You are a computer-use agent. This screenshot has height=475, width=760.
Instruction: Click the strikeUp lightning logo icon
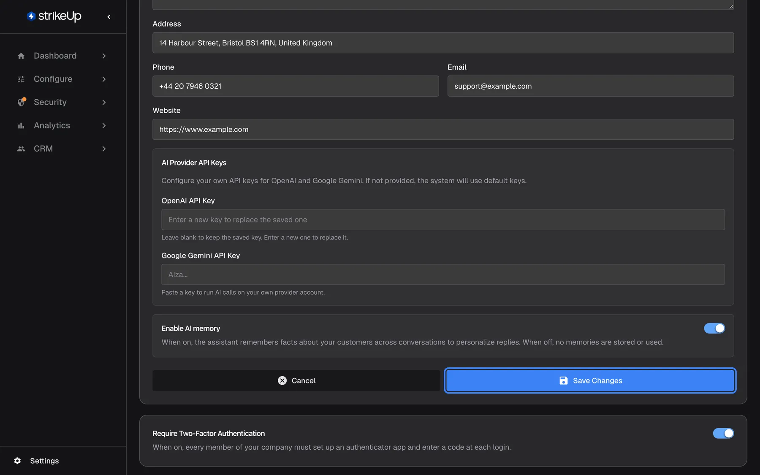(x=31, y=16)
